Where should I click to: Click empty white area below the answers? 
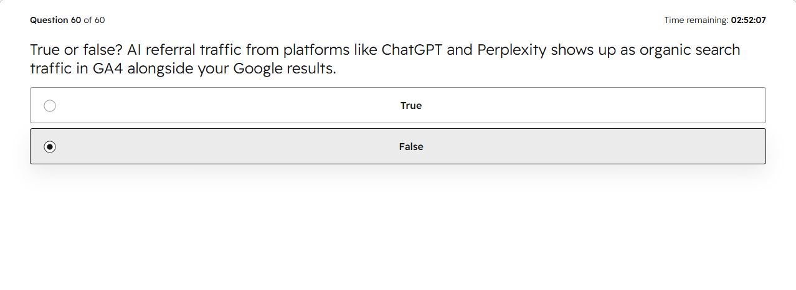[398, 230]
